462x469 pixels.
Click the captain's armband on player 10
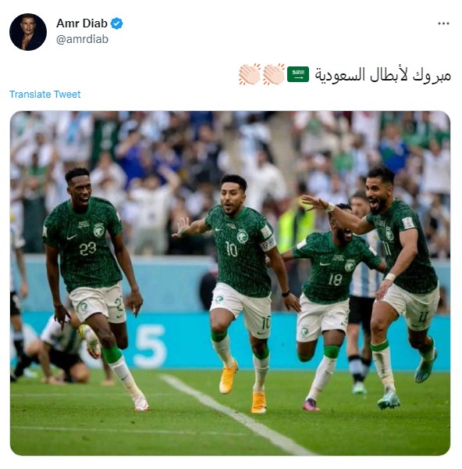(x=268, y=244)
